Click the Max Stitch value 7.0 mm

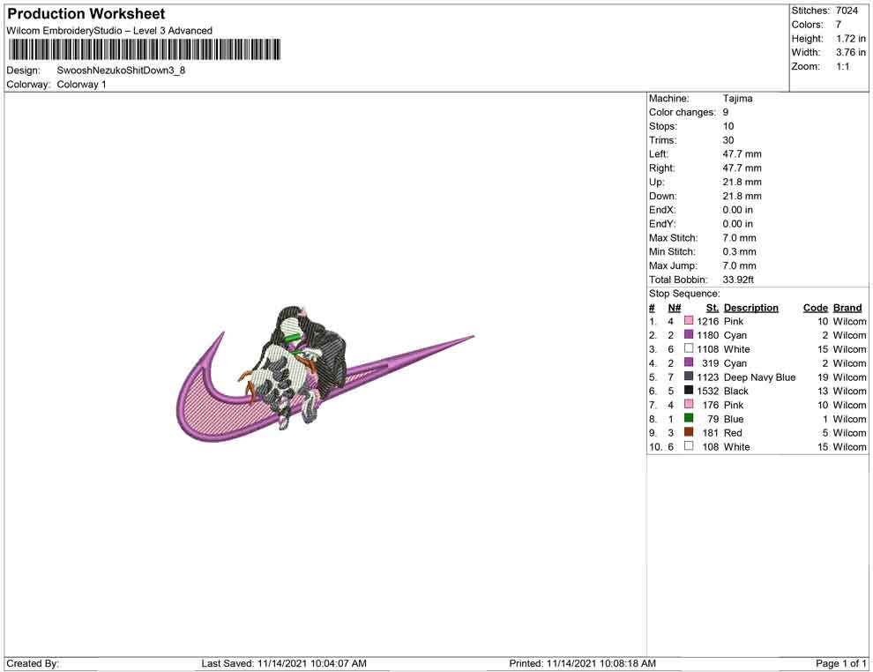(739, 238)
